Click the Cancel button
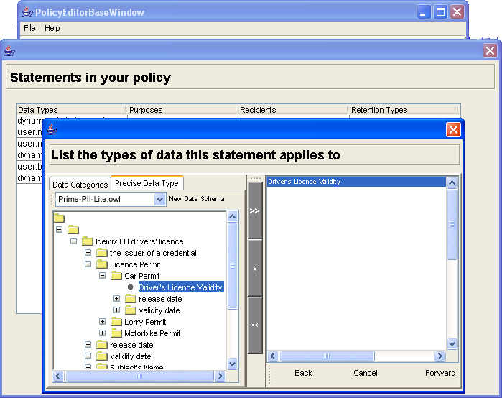The width and height of the screenshot is (502, 398). pos(366,373)
